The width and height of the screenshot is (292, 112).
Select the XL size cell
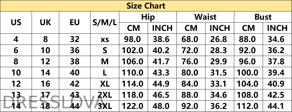click(105, 84)
